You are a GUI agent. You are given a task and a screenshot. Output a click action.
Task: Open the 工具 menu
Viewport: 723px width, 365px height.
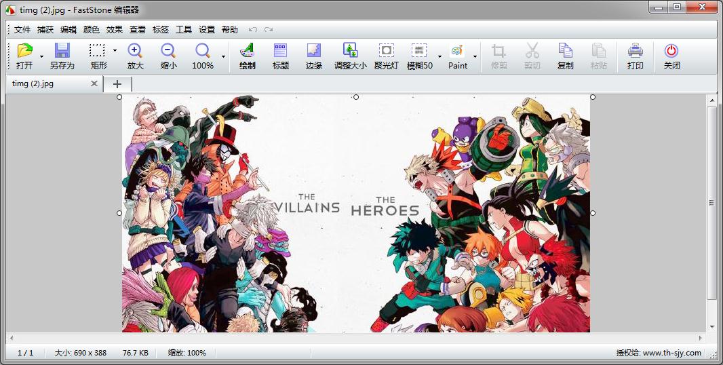coord(184,30)
